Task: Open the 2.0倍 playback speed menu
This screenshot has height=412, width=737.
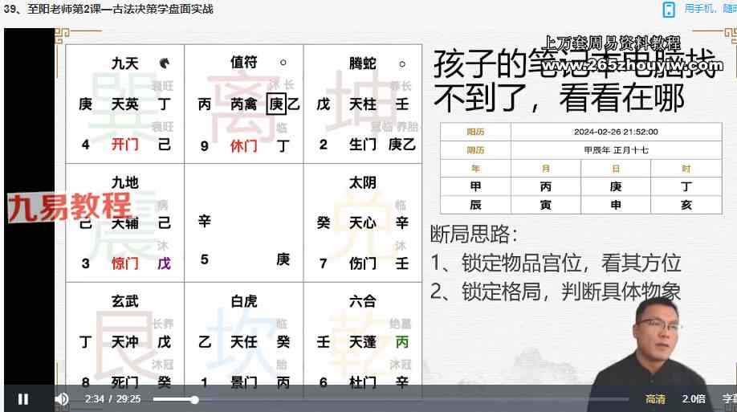Action: (693, 399)
